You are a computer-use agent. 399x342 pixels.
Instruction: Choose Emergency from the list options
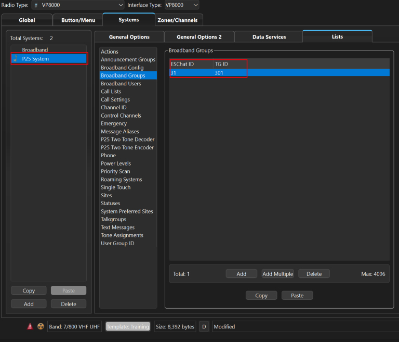click(114, 123)
